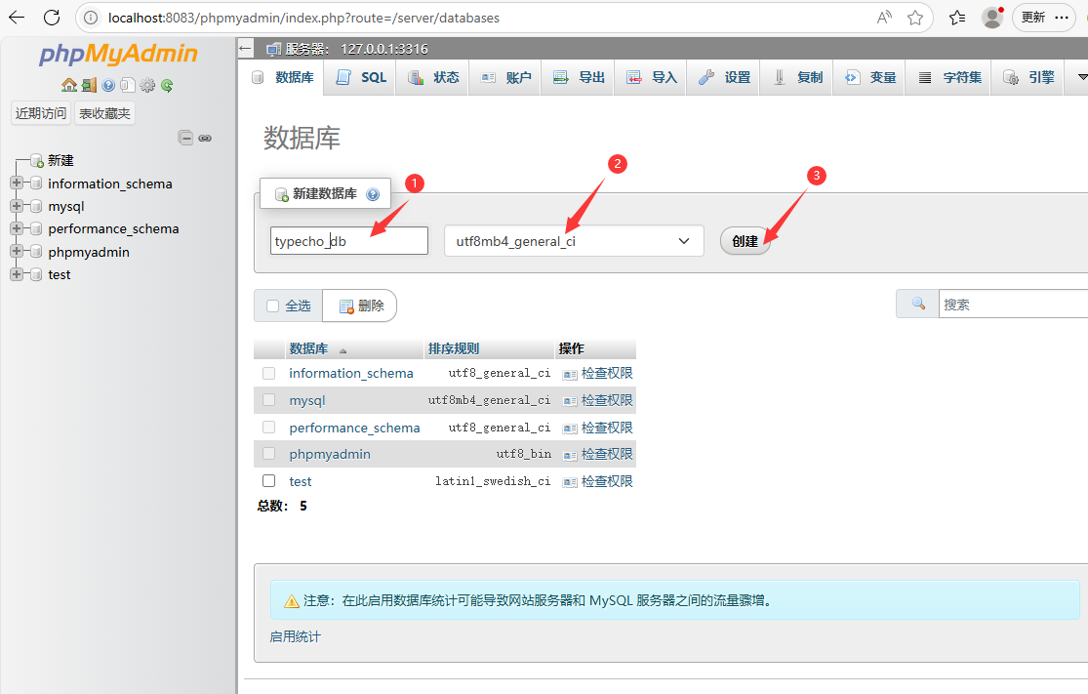Click the browser 更新 button
This screenshot has width=1088, height=694.
(x=1044, y=18)
